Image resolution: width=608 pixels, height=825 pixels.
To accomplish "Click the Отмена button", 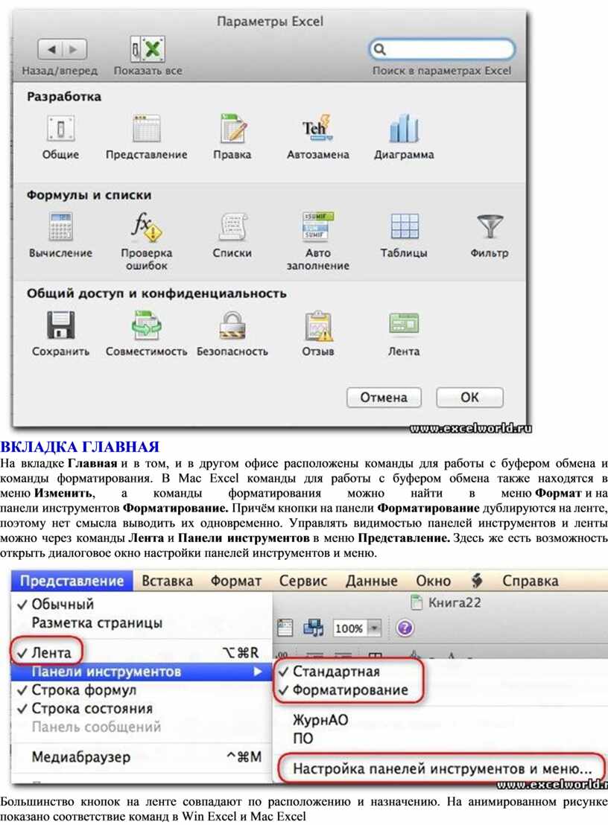I will 384,398.
